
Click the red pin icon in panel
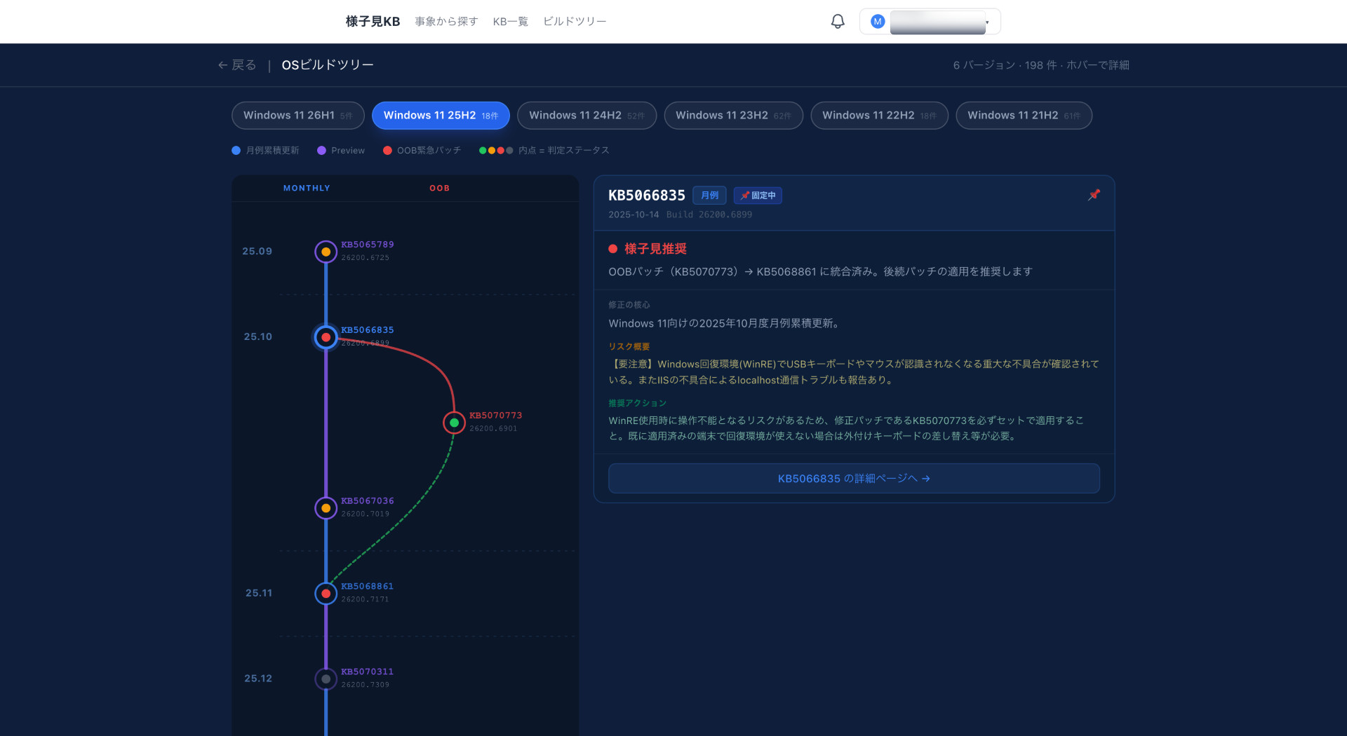point(1094,195)
